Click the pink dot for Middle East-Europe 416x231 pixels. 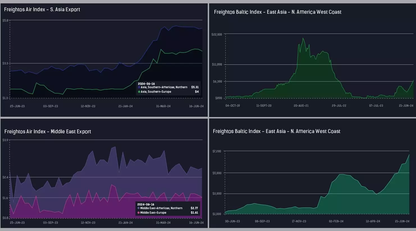138,213
